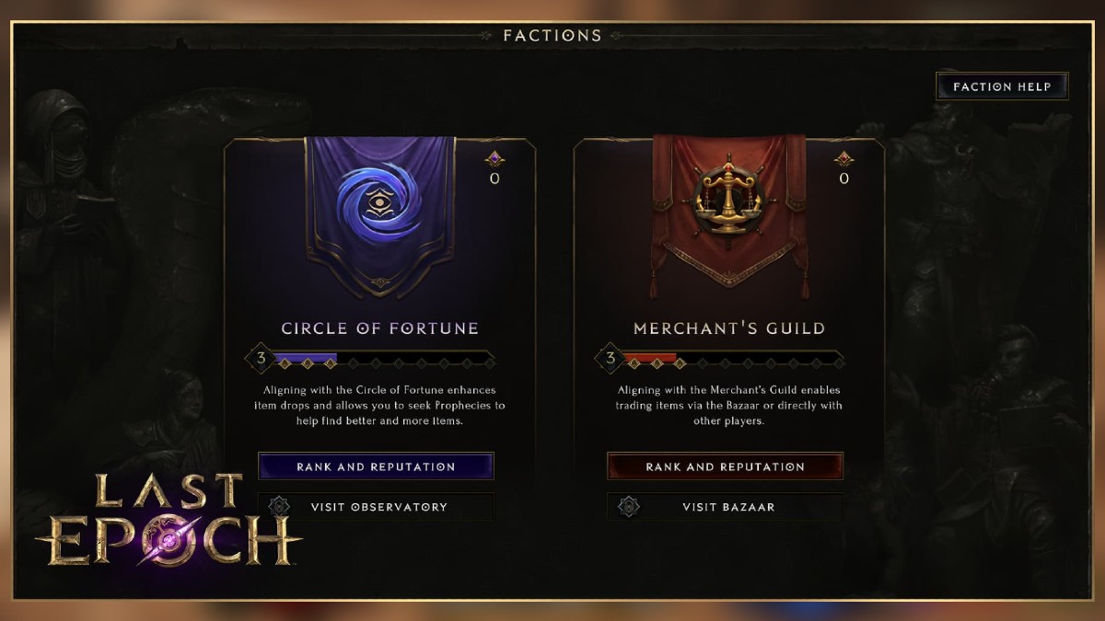Click the Merchant's Guild favor gem icon
The height and width of the screenshot is (621, 1105).
[843, 159]
